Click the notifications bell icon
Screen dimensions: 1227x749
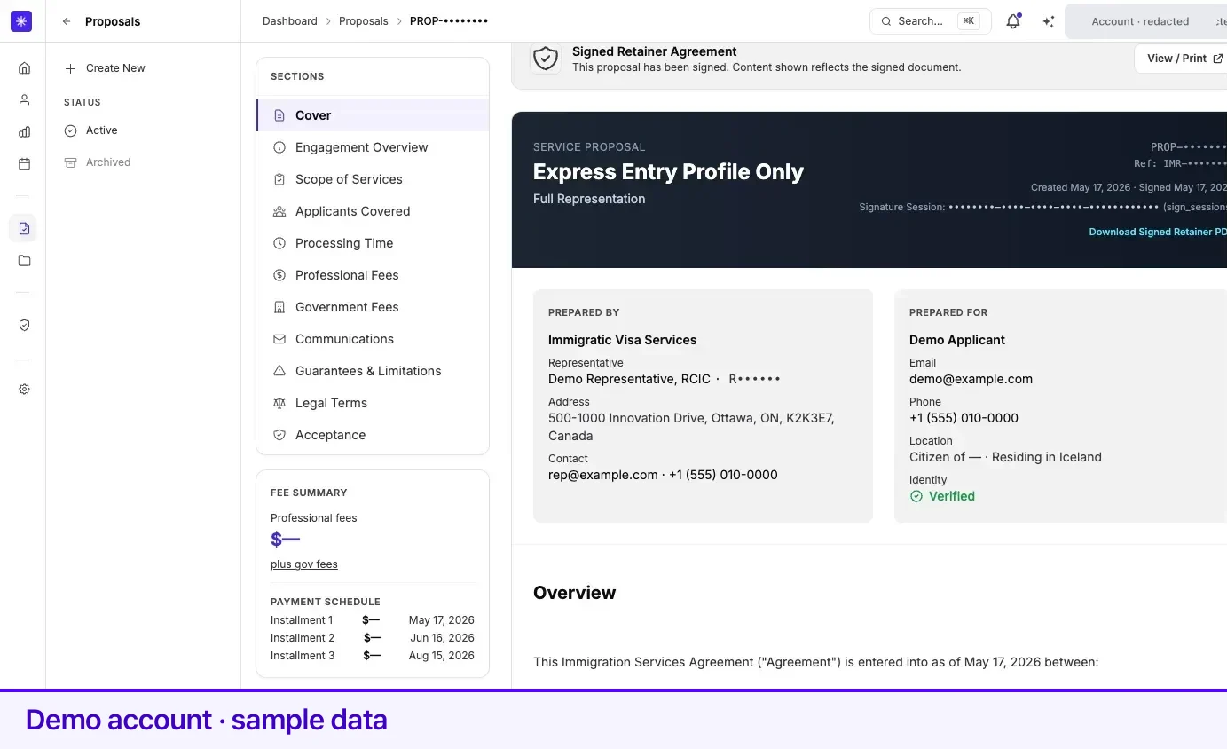[1012, 21]
